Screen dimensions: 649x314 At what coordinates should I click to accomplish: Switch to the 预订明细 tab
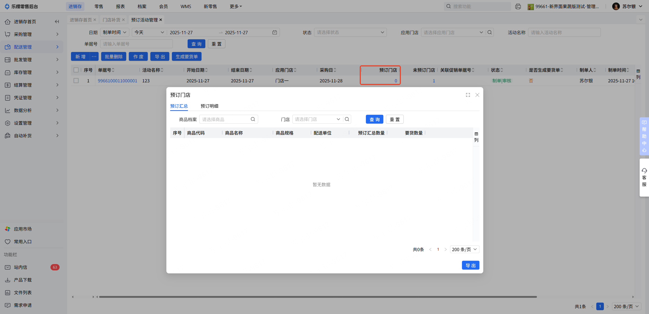pos(209,106)
